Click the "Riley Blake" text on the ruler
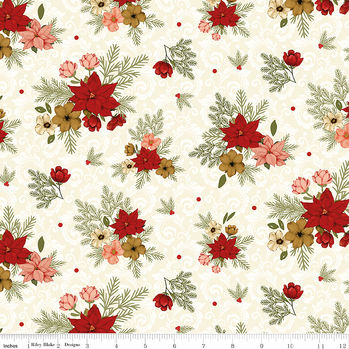This screenshot has height=349, width=349. [42, 346]
